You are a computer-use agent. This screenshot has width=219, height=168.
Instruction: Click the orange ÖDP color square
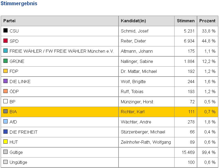point(5,91)
